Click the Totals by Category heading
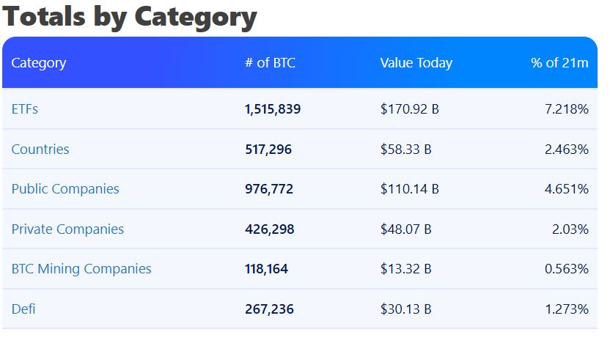Image resolution: width=610 pixels, height=343 pixels. 131,18
